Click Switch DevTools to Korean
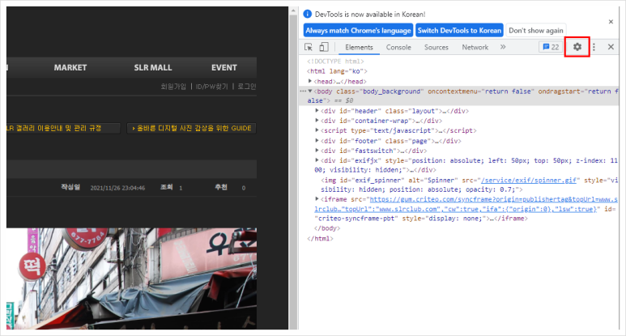The width and height of the screenshot is (626, 336). point(459,30)
